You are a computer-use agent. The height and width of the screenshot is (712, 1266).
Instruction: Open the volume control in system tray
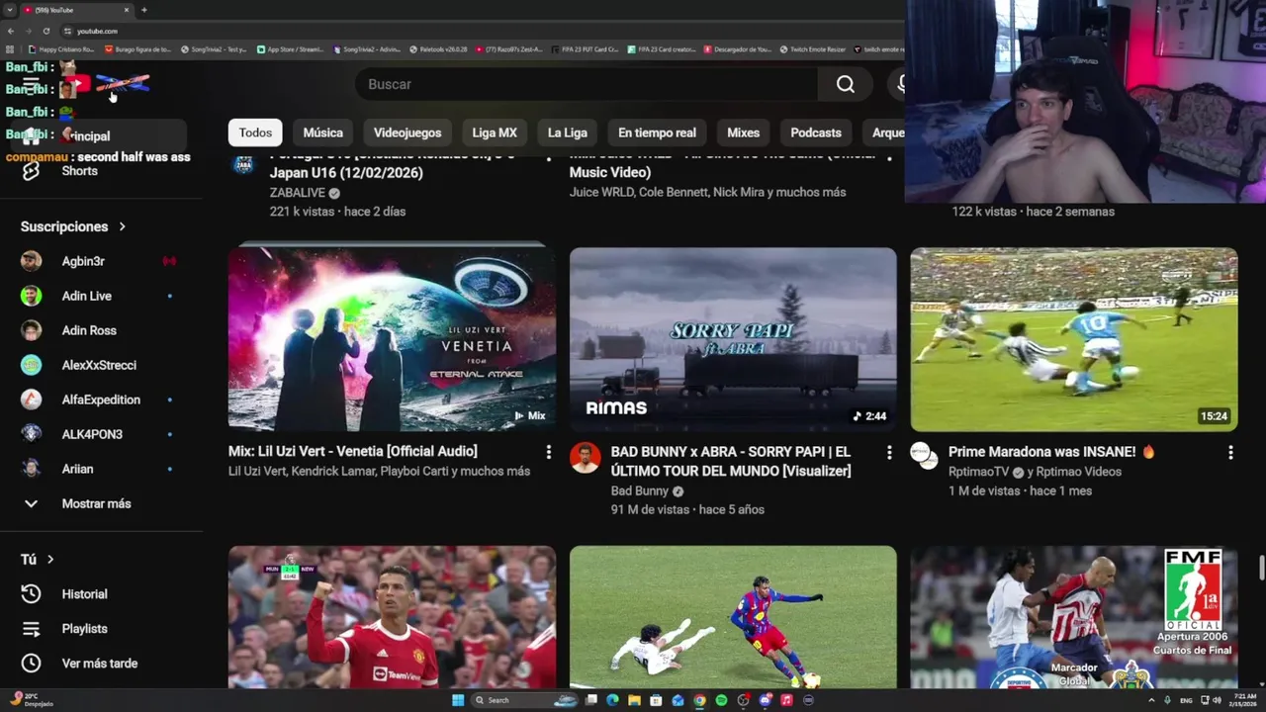click(1217, 700)
